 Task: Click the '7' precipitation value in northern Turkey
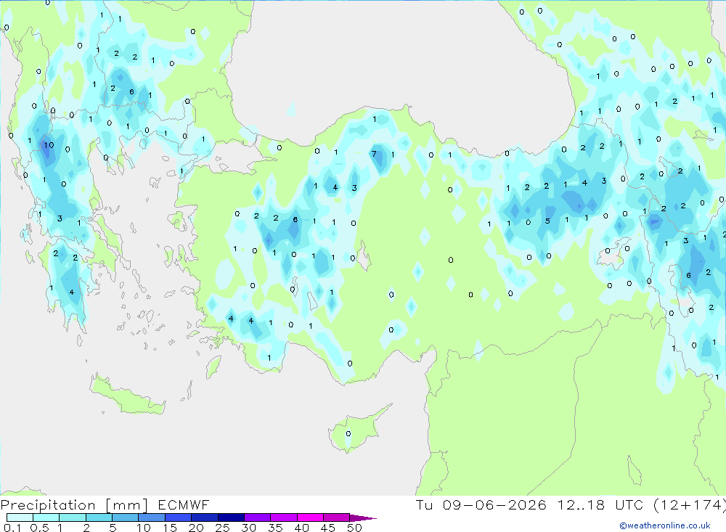pos(374,154)
